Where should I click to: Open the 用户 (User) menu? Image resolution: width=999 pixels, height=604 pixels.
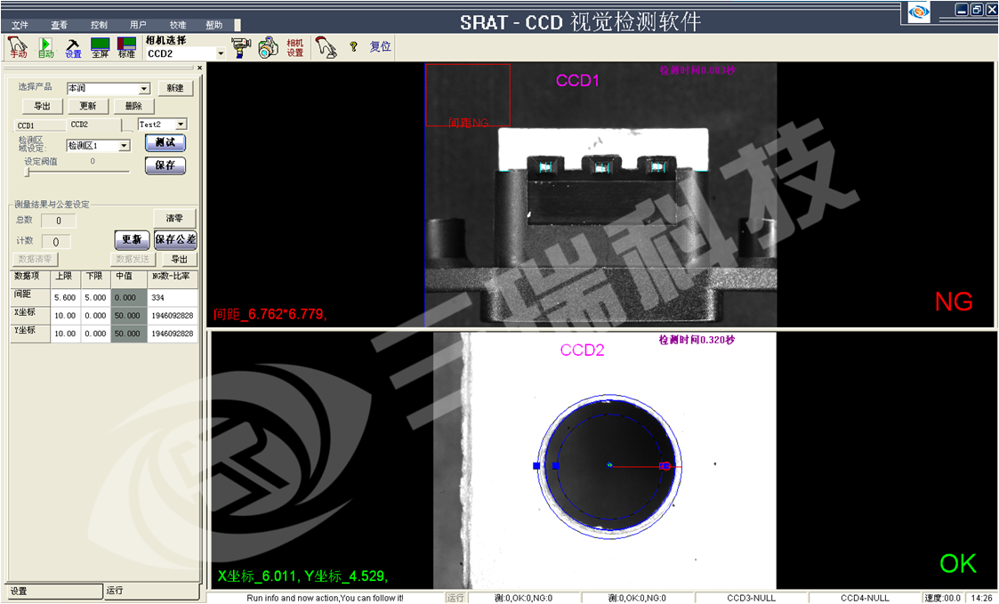(x=138, y=25)
